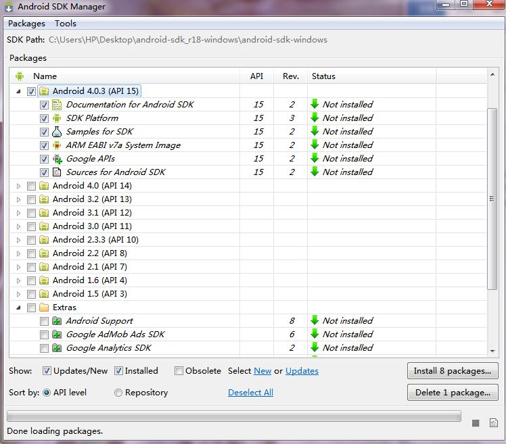Expand the Android 2.2 (API 8) node

18,253
